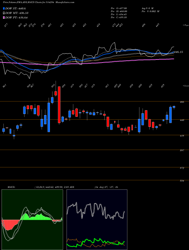Viewport: 189px width, 250px height.
Task: Click the blue DOW ST legend swatch
Action: (4, 8)
